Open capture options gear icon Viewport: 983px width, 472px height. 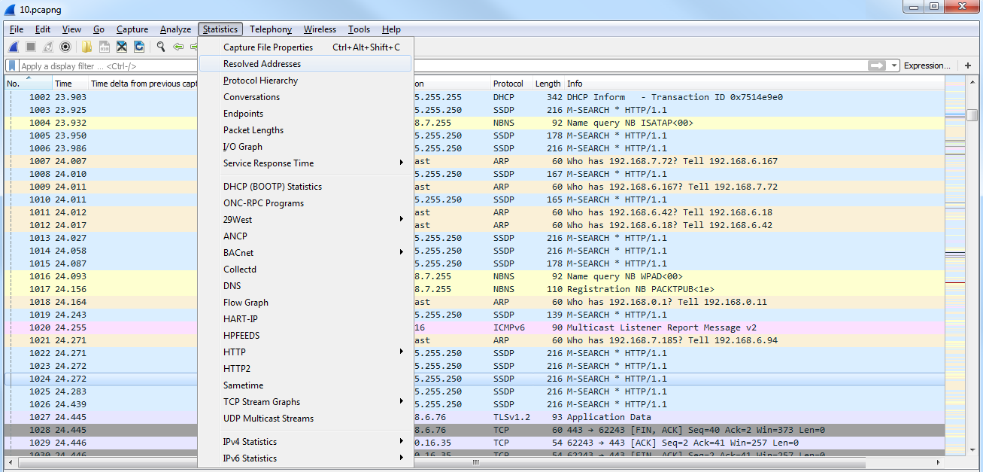(65, 47)
